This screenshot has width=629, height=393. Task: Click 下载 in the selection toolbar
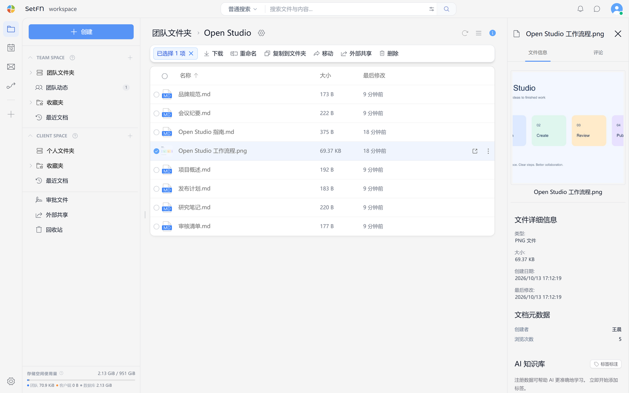[213, 53]
